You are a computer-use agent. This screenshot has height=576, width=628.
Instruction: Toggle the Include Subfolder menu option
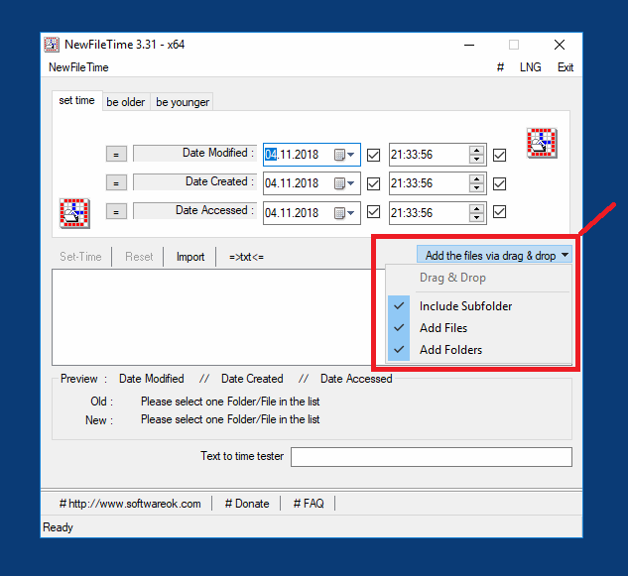[478, 306]
